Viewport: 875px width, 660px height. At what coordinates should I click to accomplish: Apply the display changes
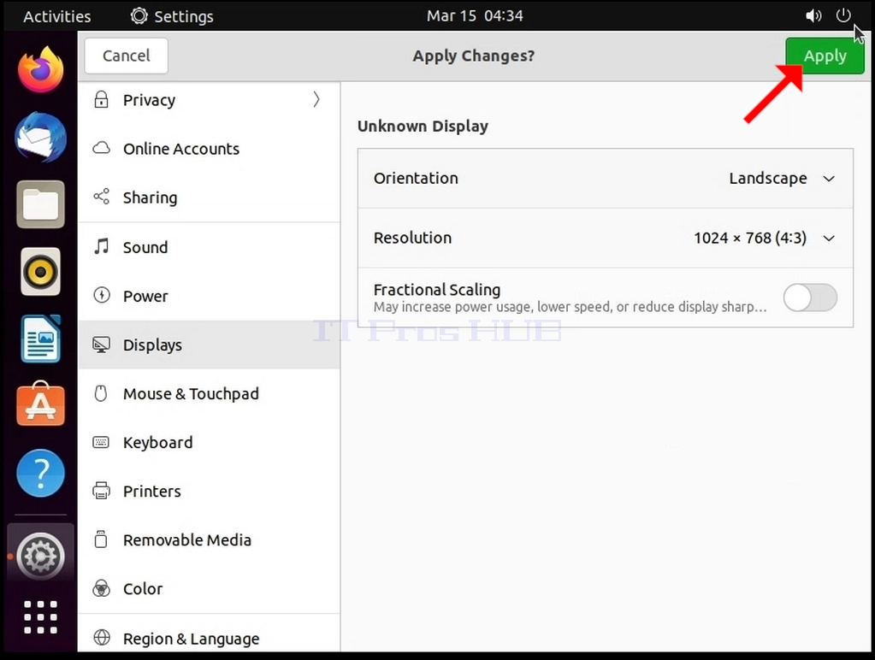tap(825, 56)
